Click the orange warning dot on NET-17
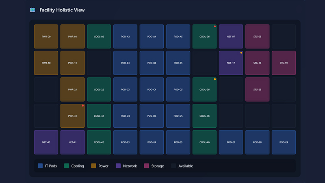Viewport: 325px width, 183px height. 241,53
